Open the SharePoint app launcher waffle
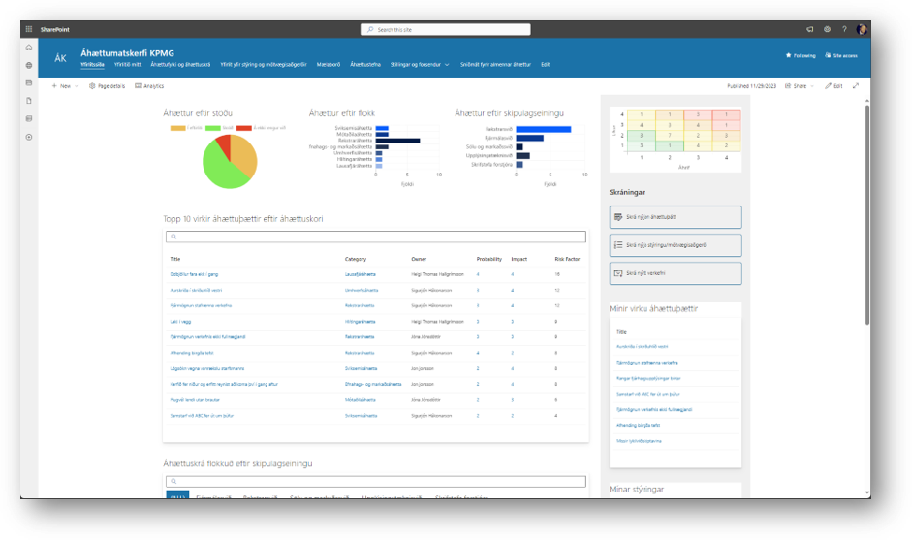Viewport: 912px width, 540px height. click(28, 29)
